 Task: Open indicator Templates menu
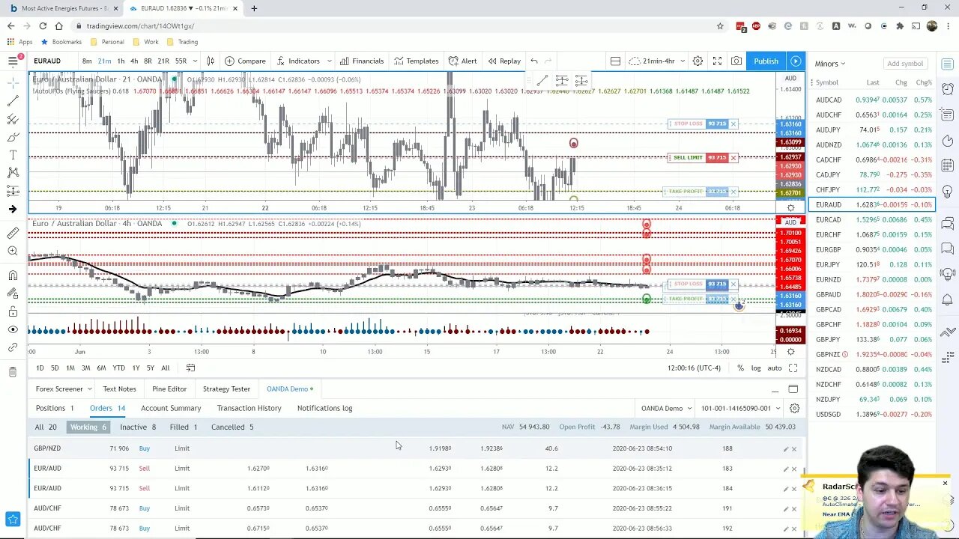coord(417,61)
